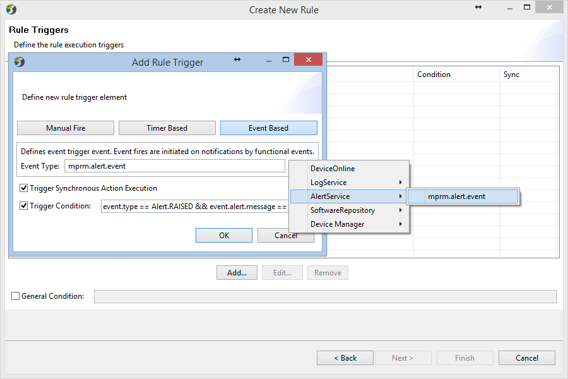Minimize the Add Rule Trigger dialog
568x379 pixels.
(x=269, y=61)
